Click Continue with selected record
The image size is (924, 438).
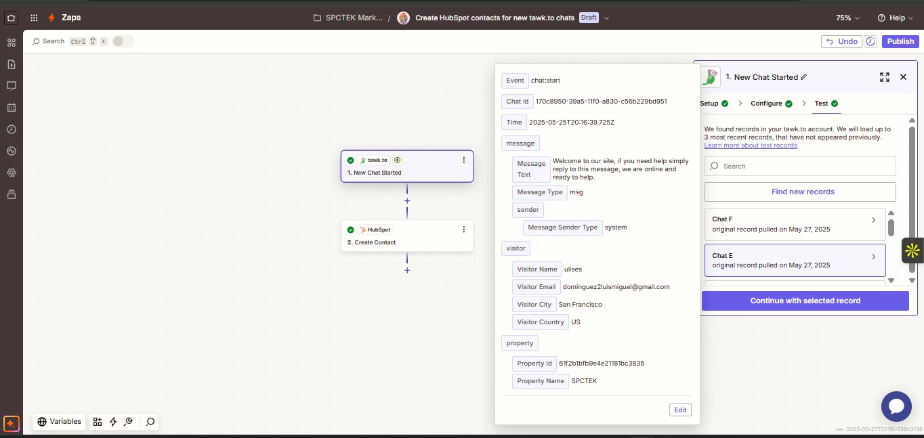pyautogui.click(x=805, y=301)
